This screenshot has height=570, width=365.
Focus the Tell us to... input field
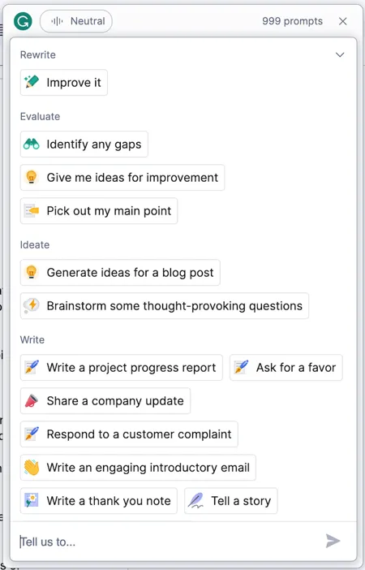(170, 542)
